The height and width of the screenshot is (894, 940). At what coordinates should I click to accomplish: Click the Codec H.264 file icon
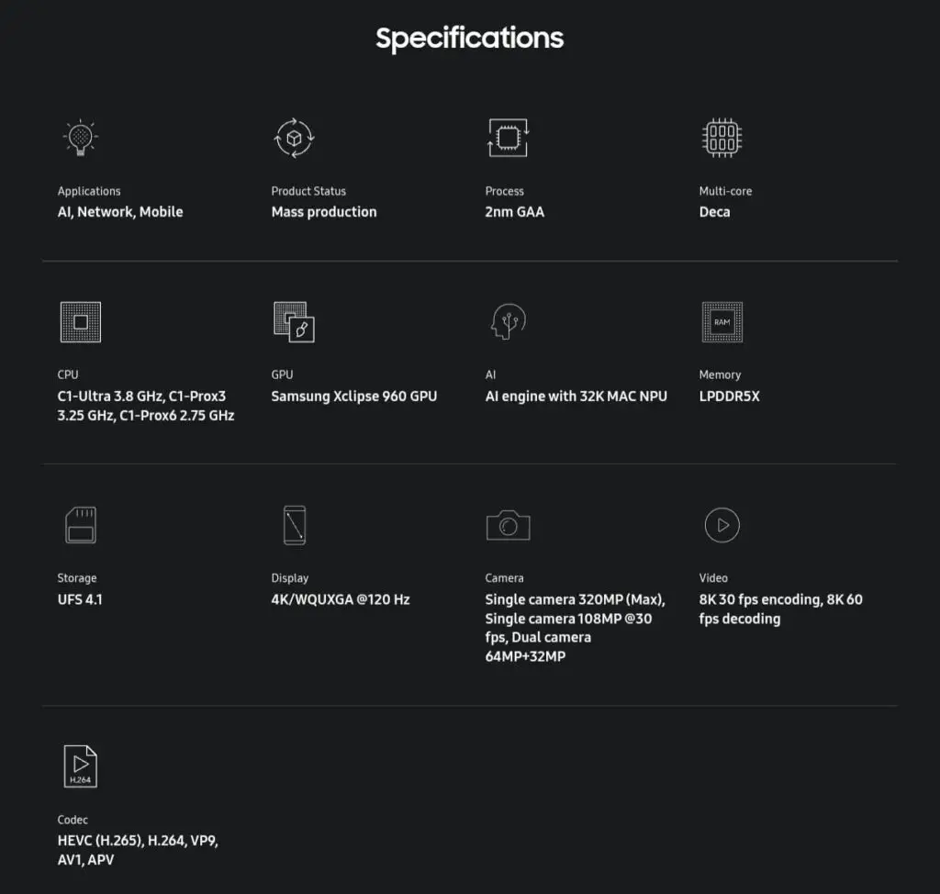point(80,766)
